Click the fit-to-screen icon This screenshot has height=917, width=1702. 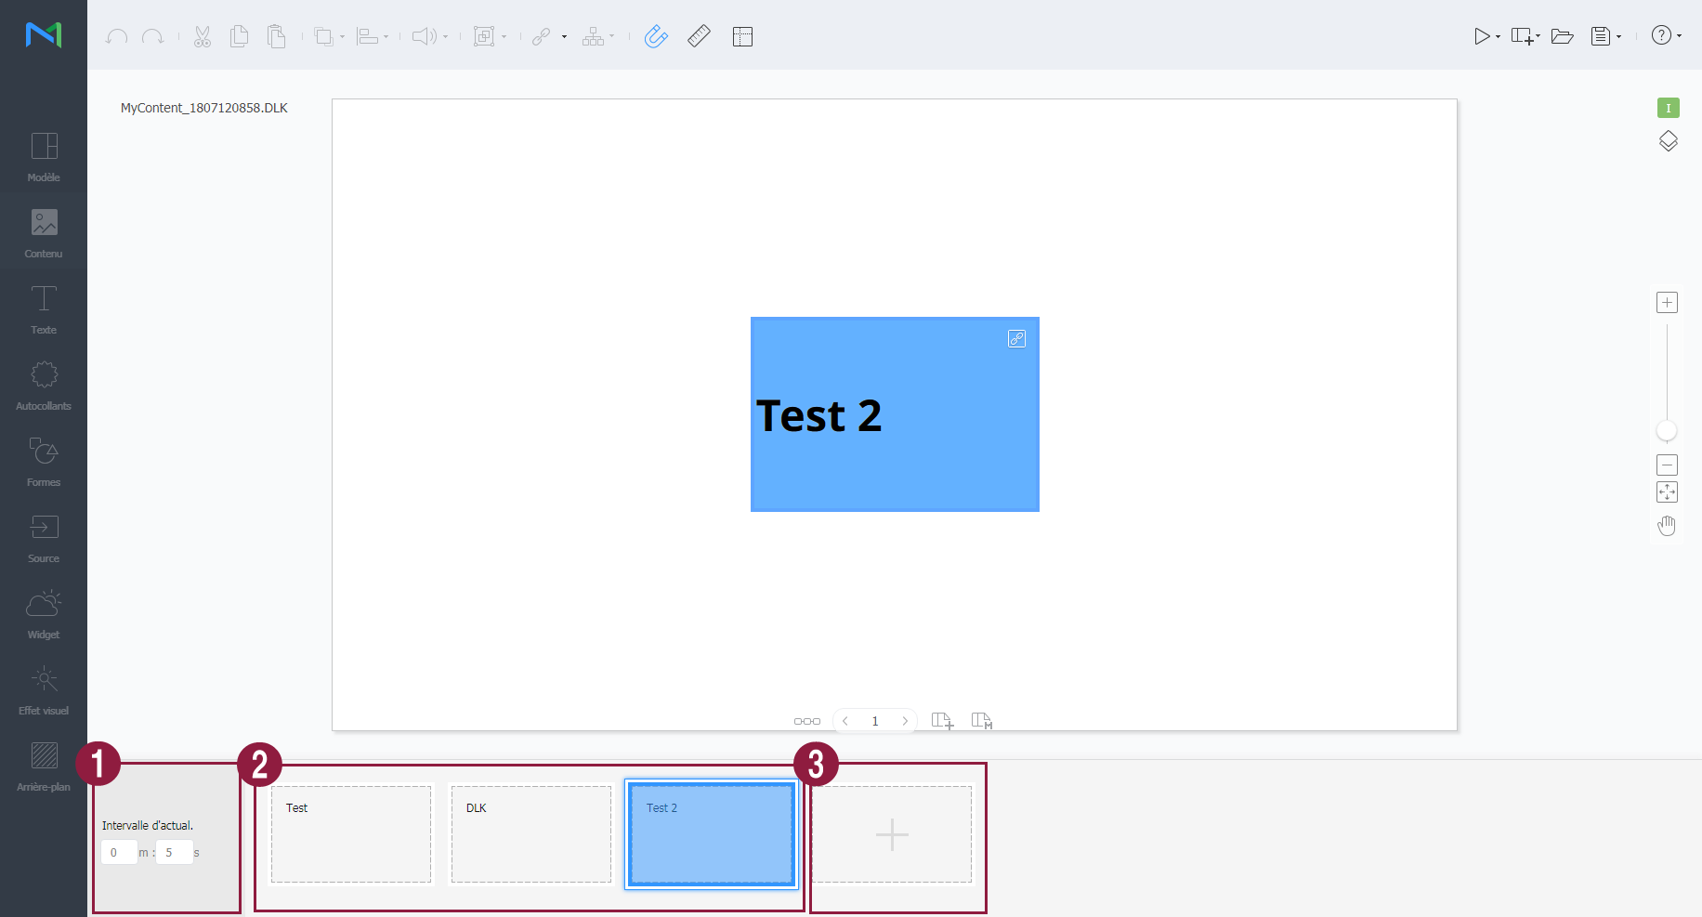(x=1667, y=492)
